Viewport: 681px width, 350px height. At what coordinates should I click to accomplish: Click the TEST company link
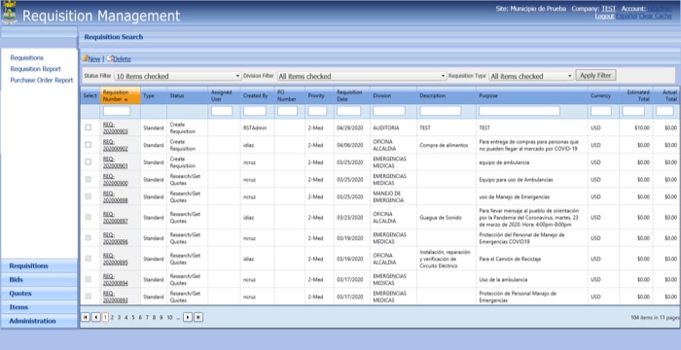click(609, 9)
